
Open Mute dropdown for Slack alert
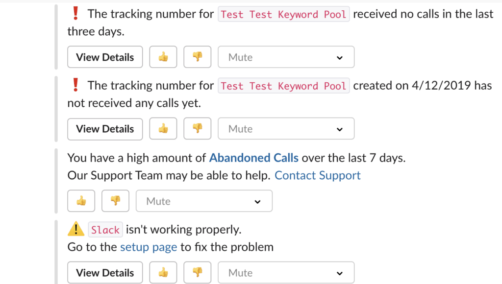point(286,272)
